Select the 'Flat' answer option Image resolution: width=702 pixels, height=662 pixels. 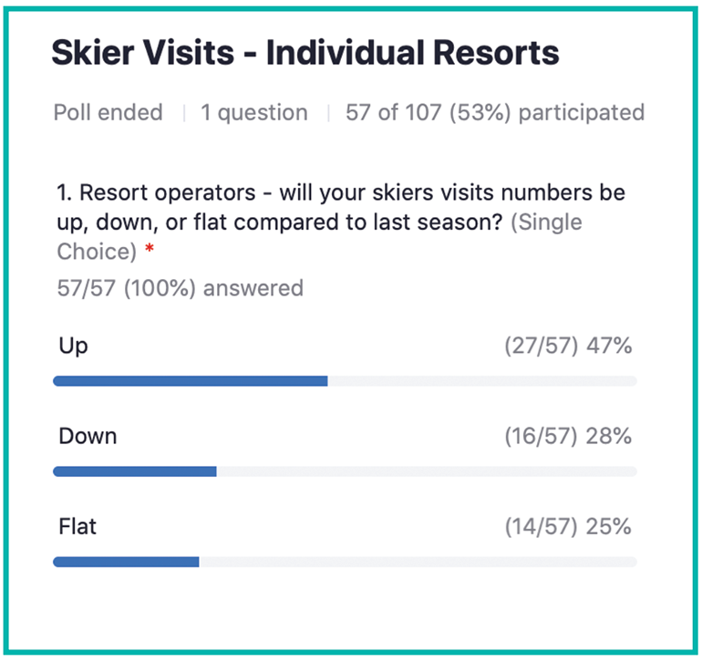point(77,526)
